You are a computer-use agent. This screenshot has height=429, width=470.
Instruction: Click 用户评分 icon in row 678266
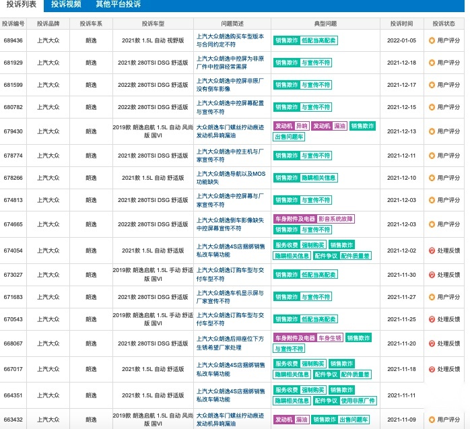click(432, 178)
